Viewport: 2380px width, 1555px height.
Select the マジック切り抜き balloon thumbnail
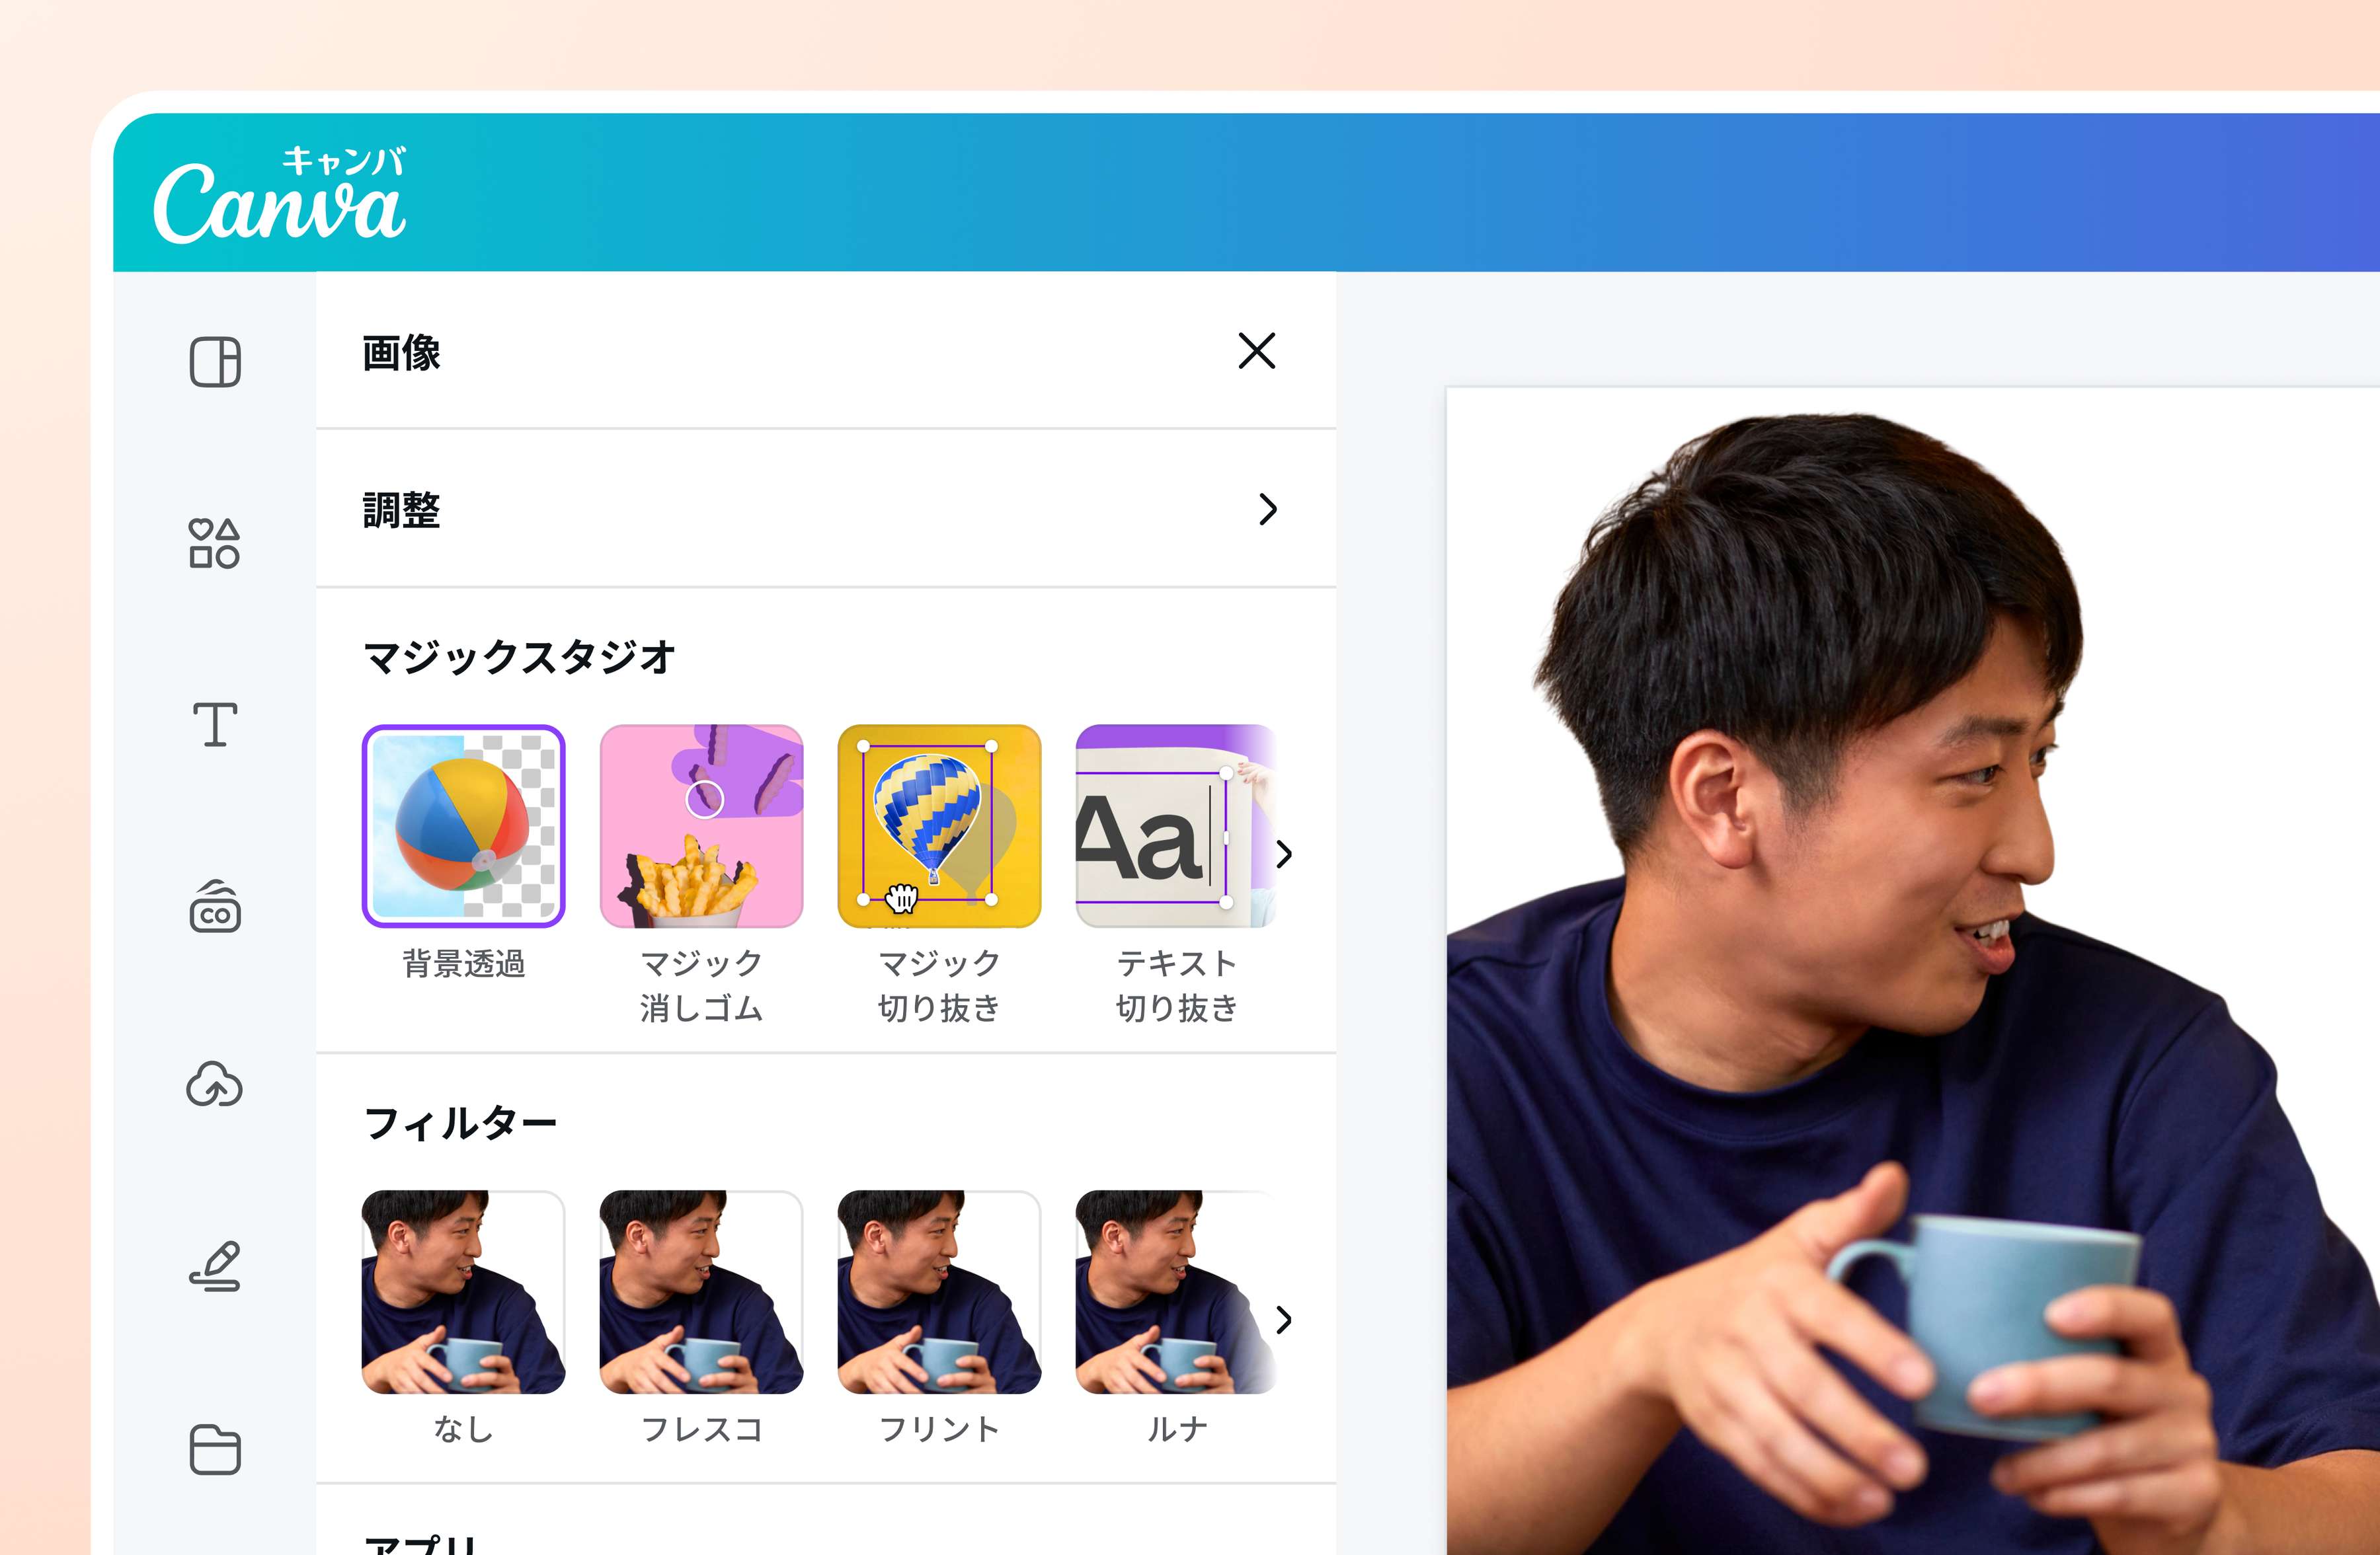(x=940, y=827)
